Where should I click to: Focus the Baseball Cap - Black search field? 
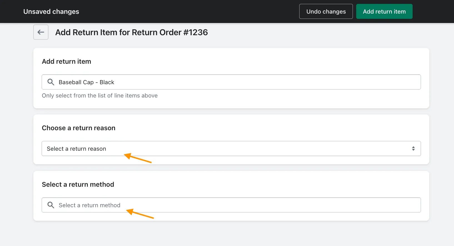pyautogui.click(x=231, y=82)
